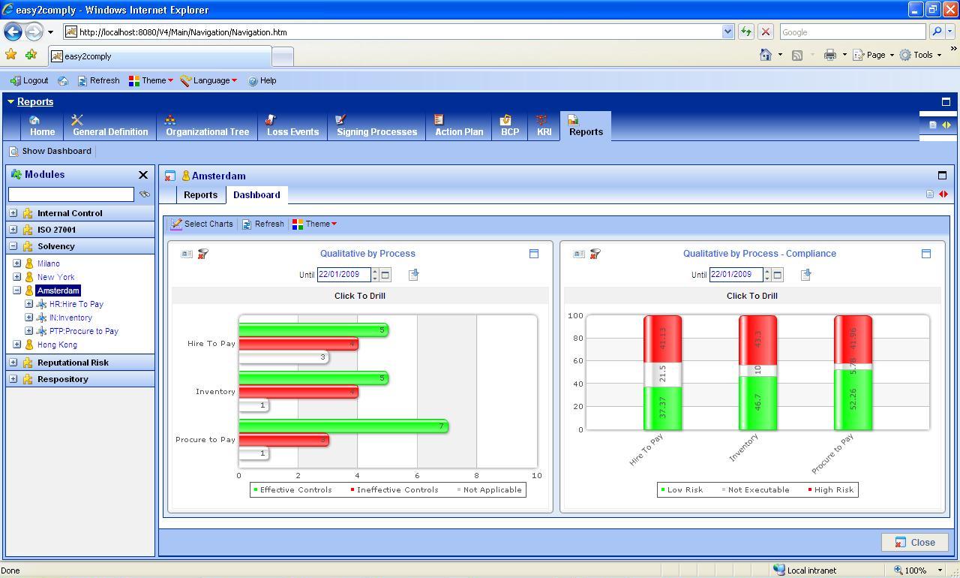Click the Google search magnifier button
Viewport: 960px width, 578px height.
[936, 32]
